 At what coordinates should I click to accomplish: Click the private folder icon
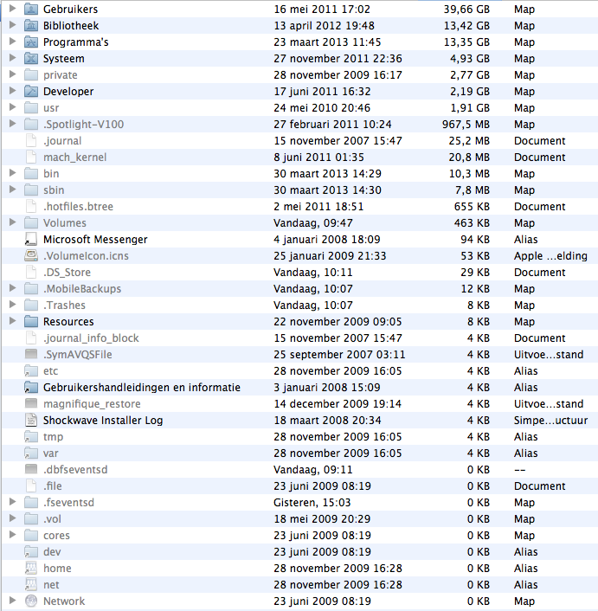click(31, 74)
